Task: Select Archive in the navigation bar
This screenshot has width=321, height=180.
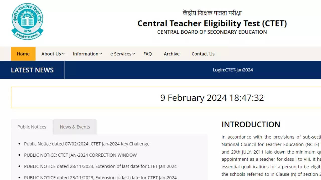Action: coord(172,54)
